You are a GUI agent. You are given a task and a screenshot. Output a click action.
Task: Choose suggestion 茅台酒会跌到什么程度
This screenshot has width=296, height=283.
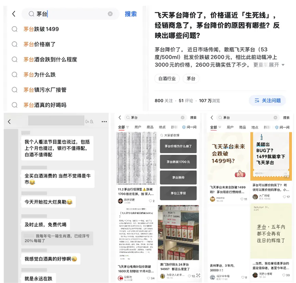click(x=50, y=60)
